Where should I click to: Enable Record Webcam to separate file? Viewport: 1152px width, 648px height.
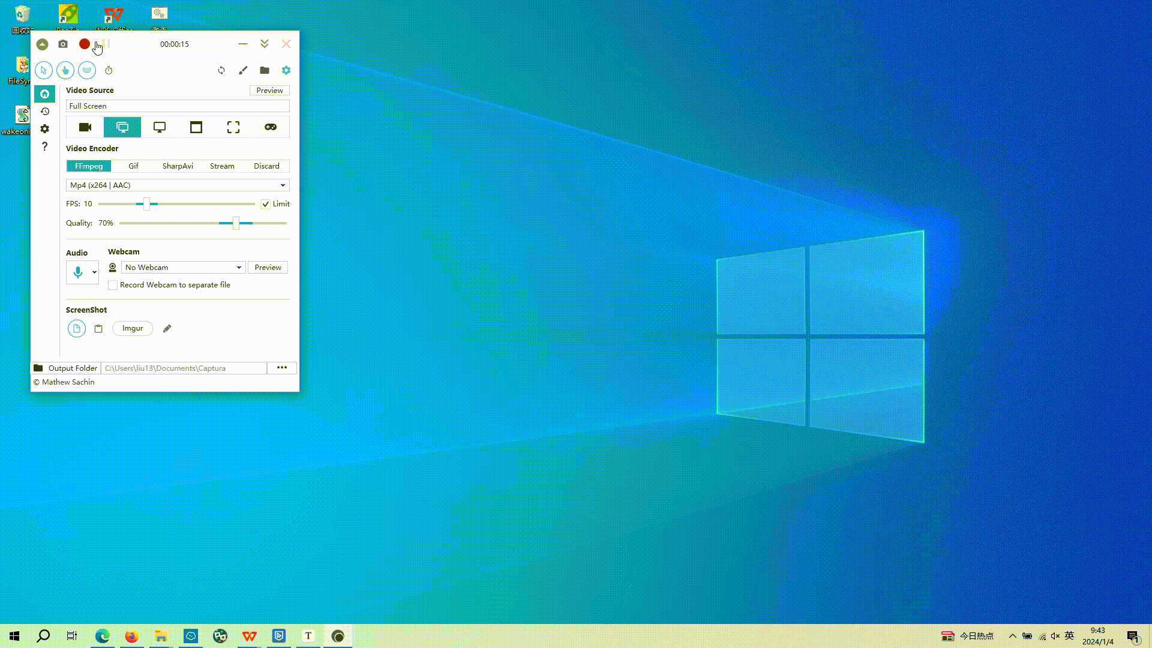[x=113, y=285]
